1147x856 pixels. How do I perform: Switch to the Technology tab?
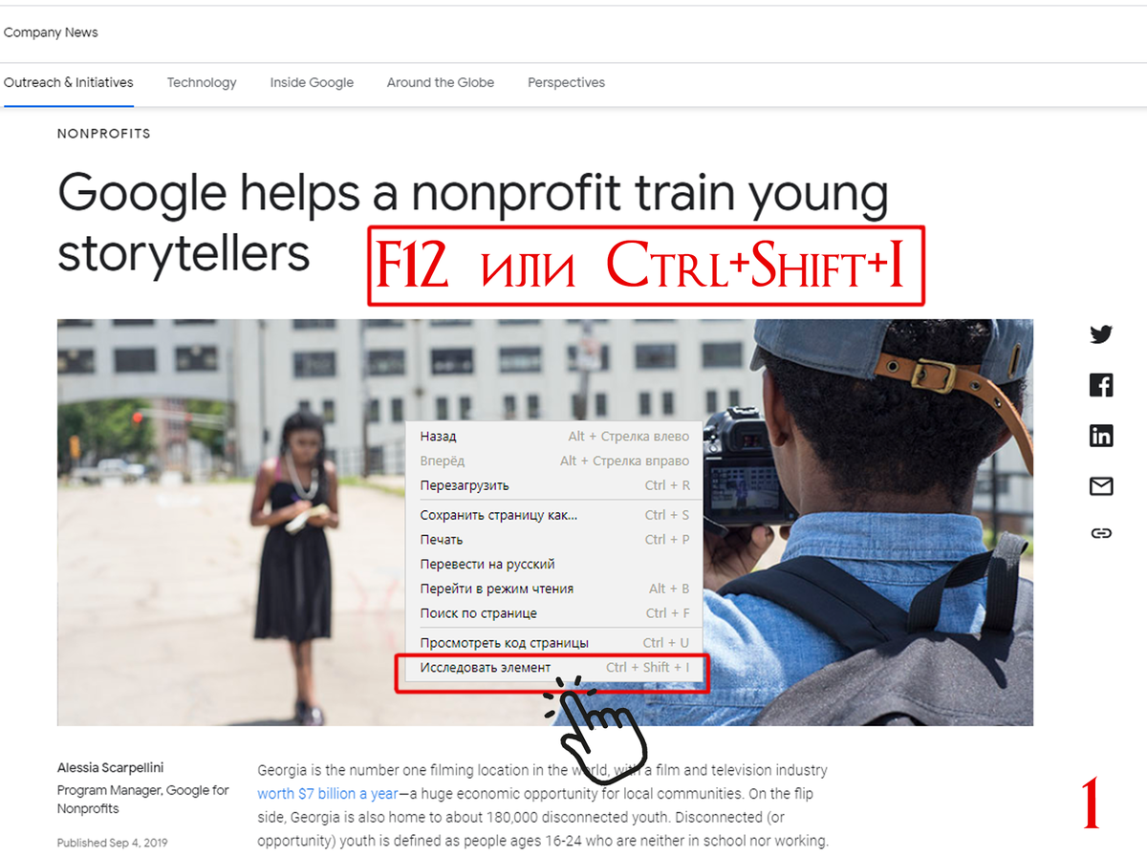(202, 83)
